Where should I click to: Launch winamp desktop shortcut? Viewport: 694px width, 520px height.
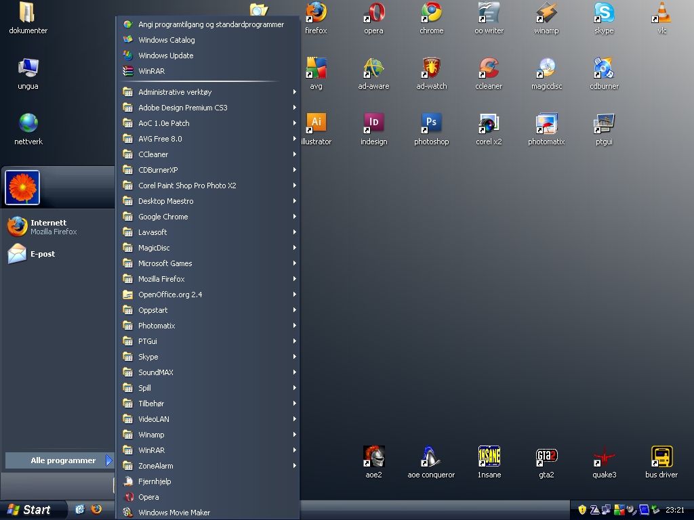[547, 18]
